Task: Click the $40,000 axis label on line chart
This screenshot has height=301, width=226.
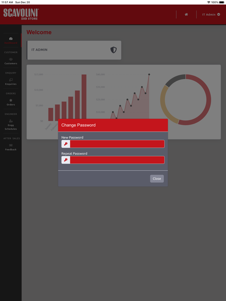Action: [100, 74]
